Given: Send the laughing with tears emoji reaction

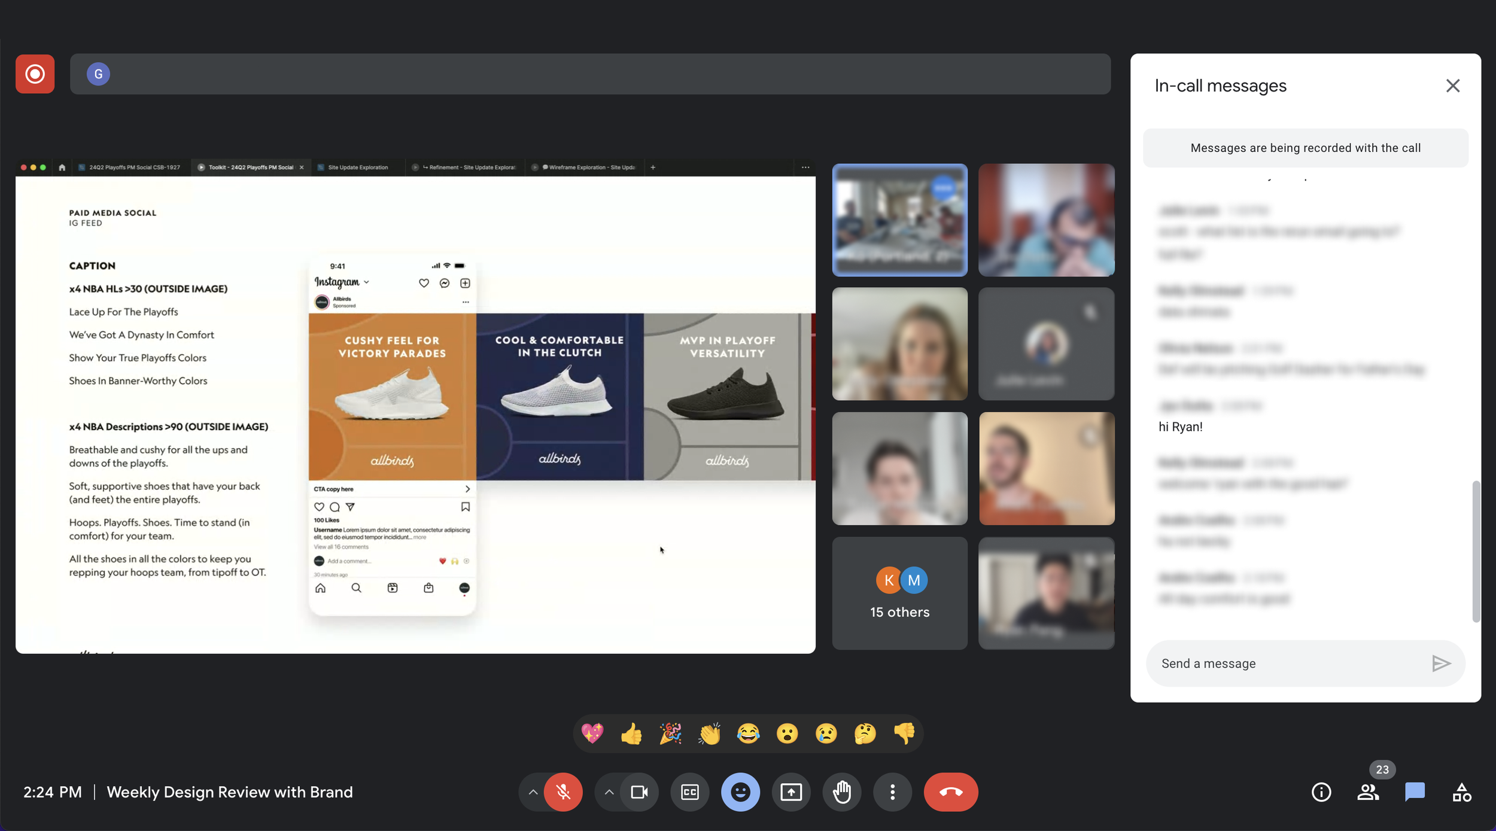Looking at the screenshot, I should click(x=748, y=733).
